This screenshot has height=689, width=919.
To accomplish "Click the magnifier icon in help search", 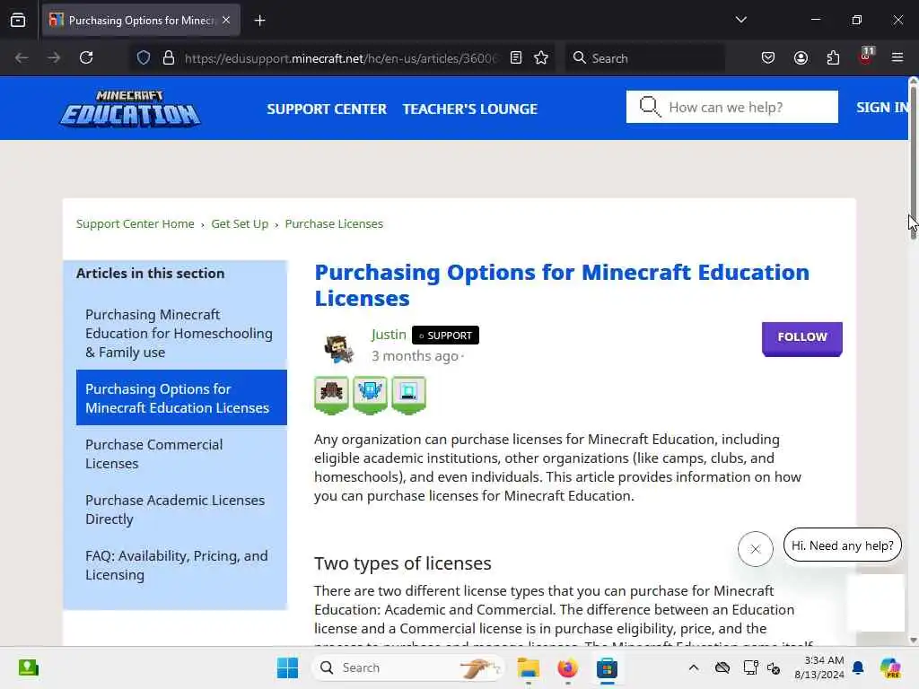I will click(650, 108).
